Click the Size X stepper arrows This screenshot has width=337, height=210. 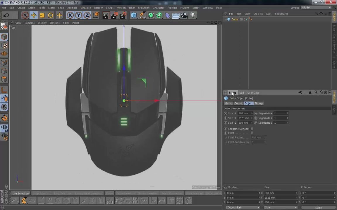click(x=252, y=113)
